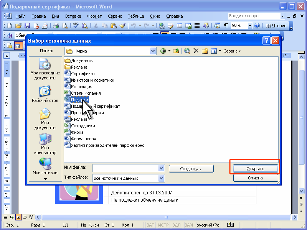Open My Recent Documents in the places bar
This screenshot has height=230, width=307.
point(45,69)
